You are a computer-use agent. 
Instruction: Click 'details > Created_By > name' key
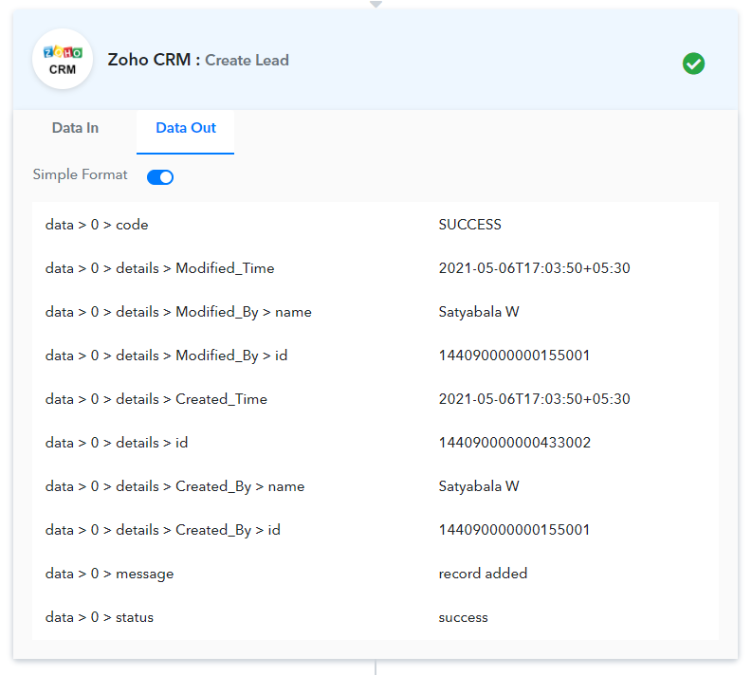(x=175, y=486)
